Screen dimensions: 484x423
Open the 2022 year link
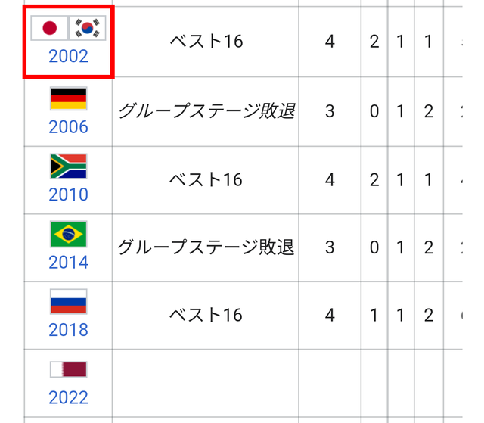[x=69, y=397]
